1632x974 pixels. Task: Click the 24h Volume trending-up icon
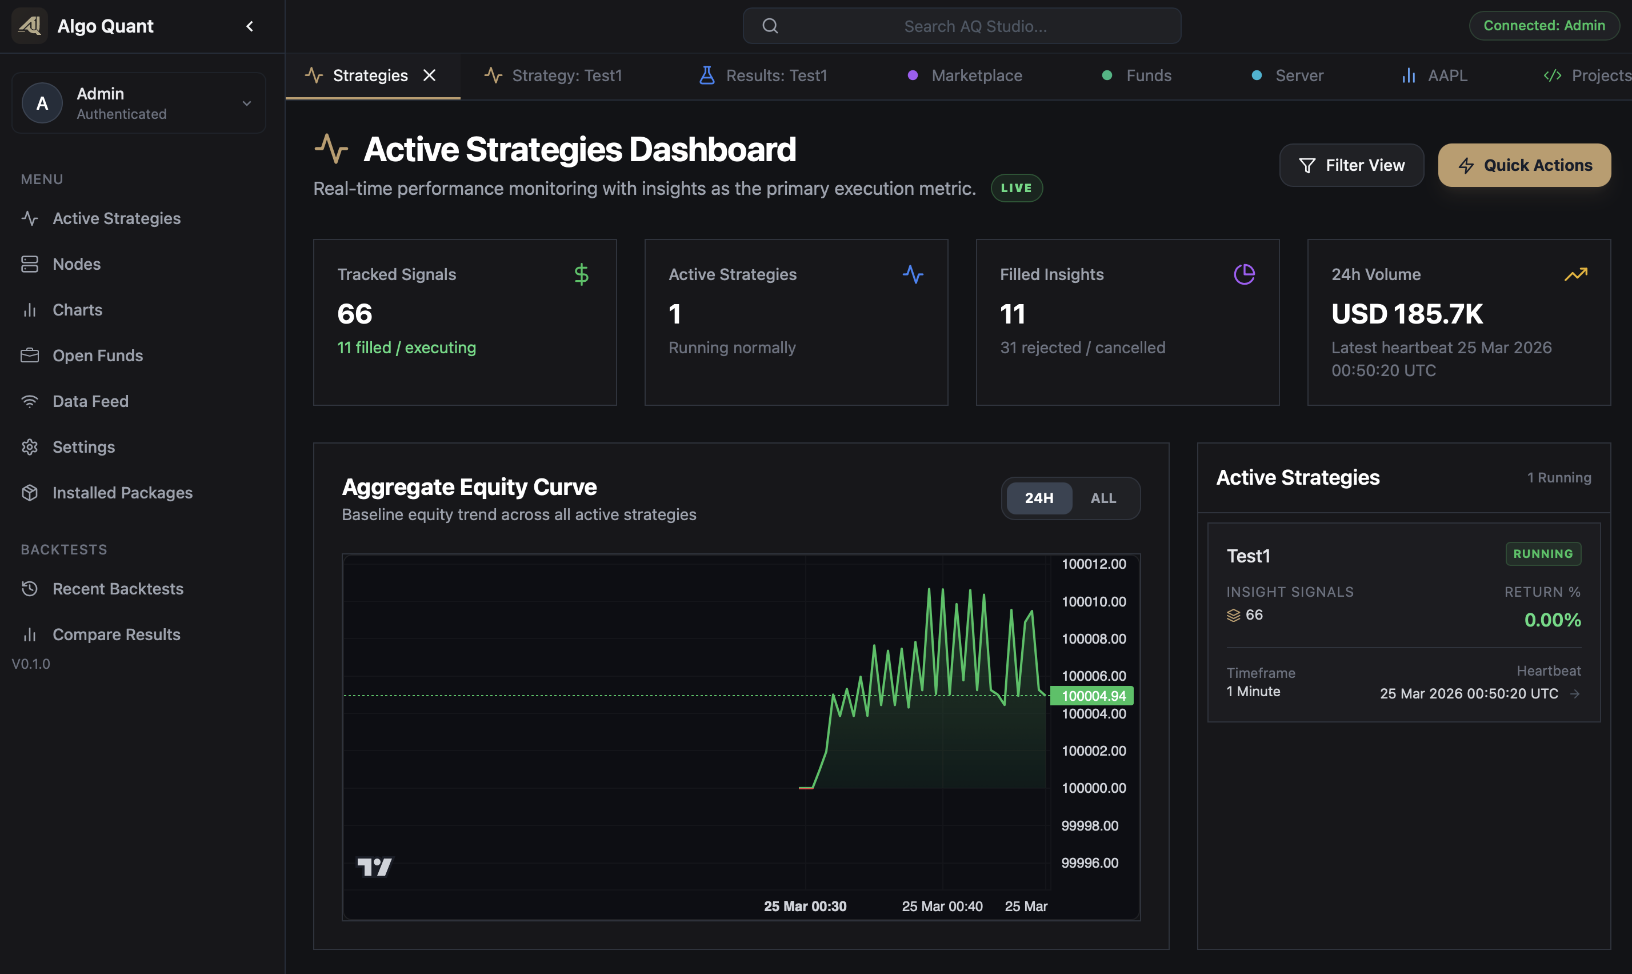[1575, 274]
